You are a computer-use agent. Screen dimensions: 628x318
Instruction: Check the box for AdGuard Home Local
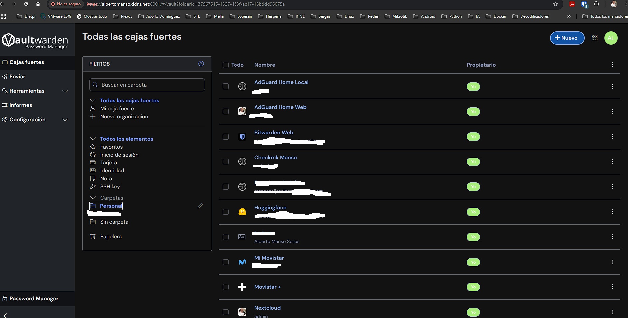click(226, 86)
